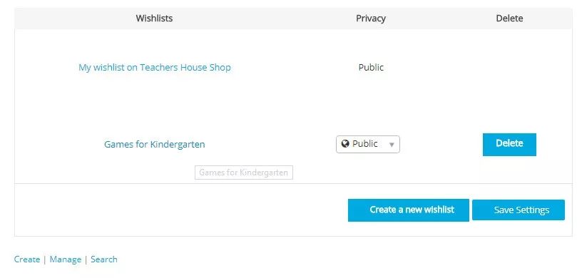
Task: Open My wishlist on Teachers House Shop
Action: (155, 68)
